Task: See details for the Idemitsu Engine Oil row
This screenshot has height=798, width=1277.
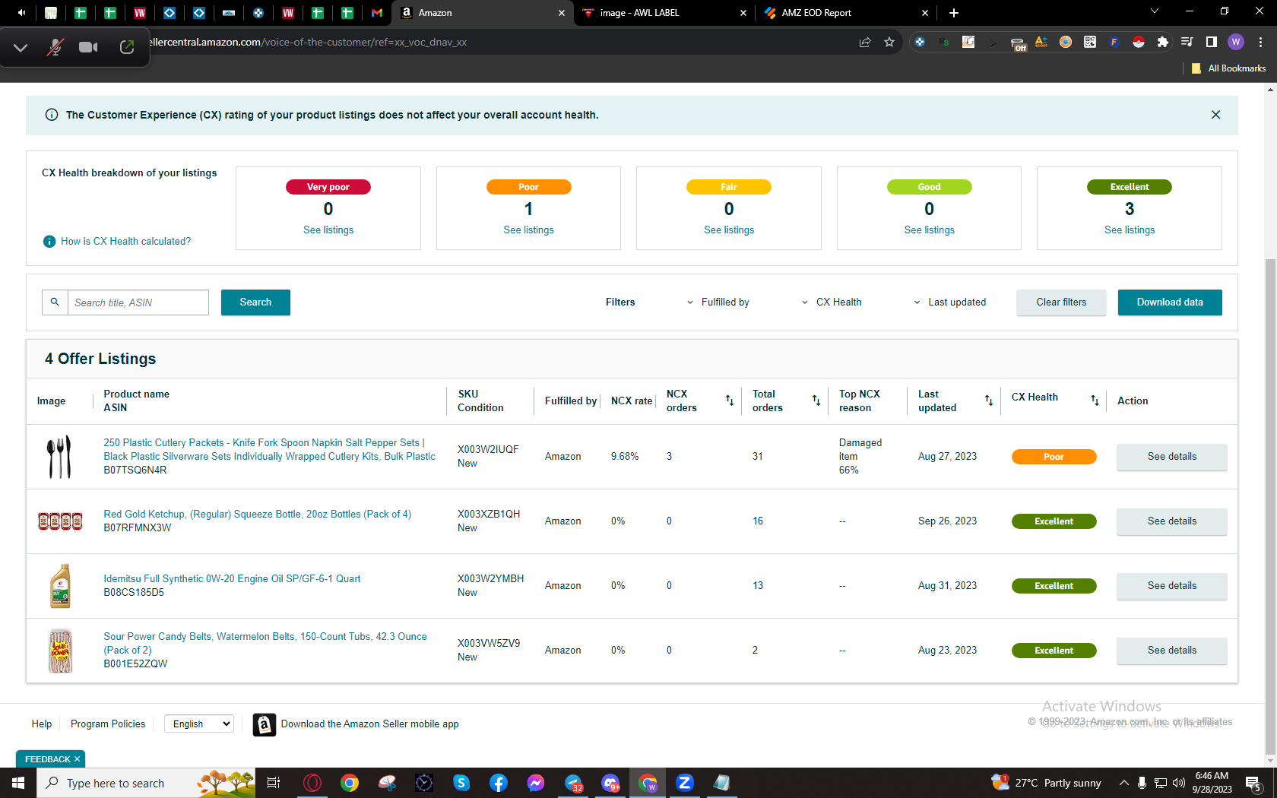Action: coord(1171,586)
